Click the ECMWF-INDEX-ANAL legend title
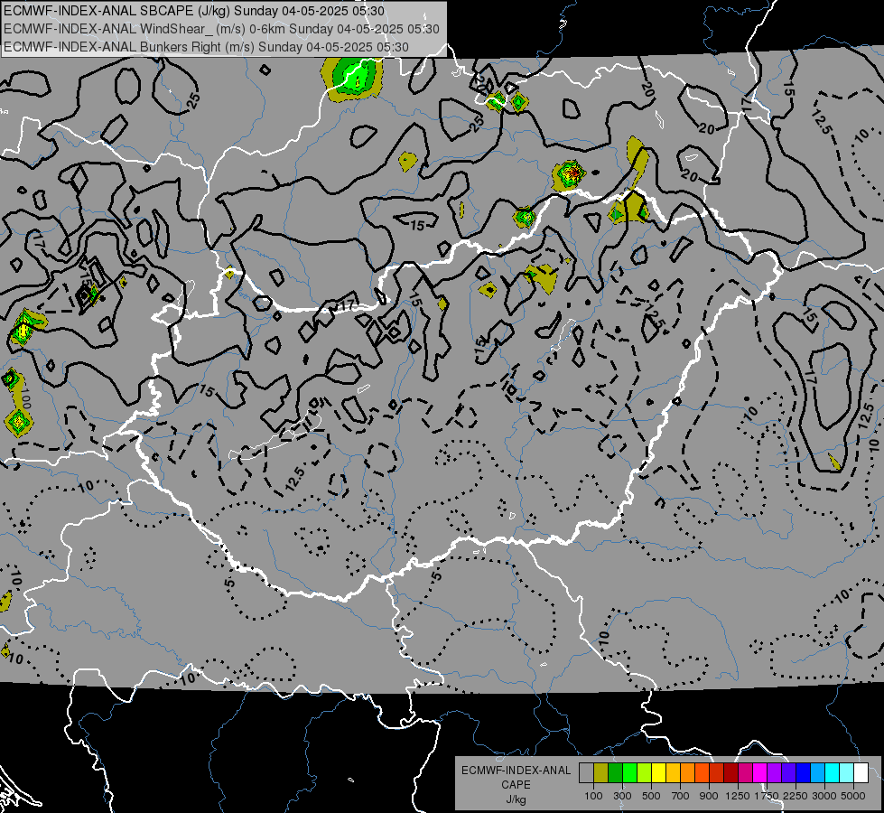The height and width of the screenshot is (813, 884). 516,771
